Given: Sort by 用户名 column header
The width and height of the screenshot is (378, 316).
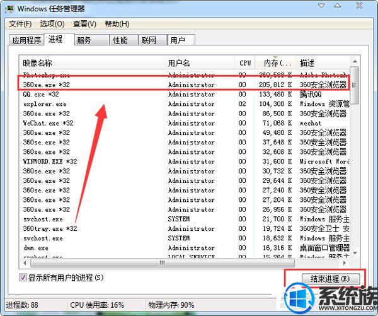Looking at the screenshot, I should 199,63.
